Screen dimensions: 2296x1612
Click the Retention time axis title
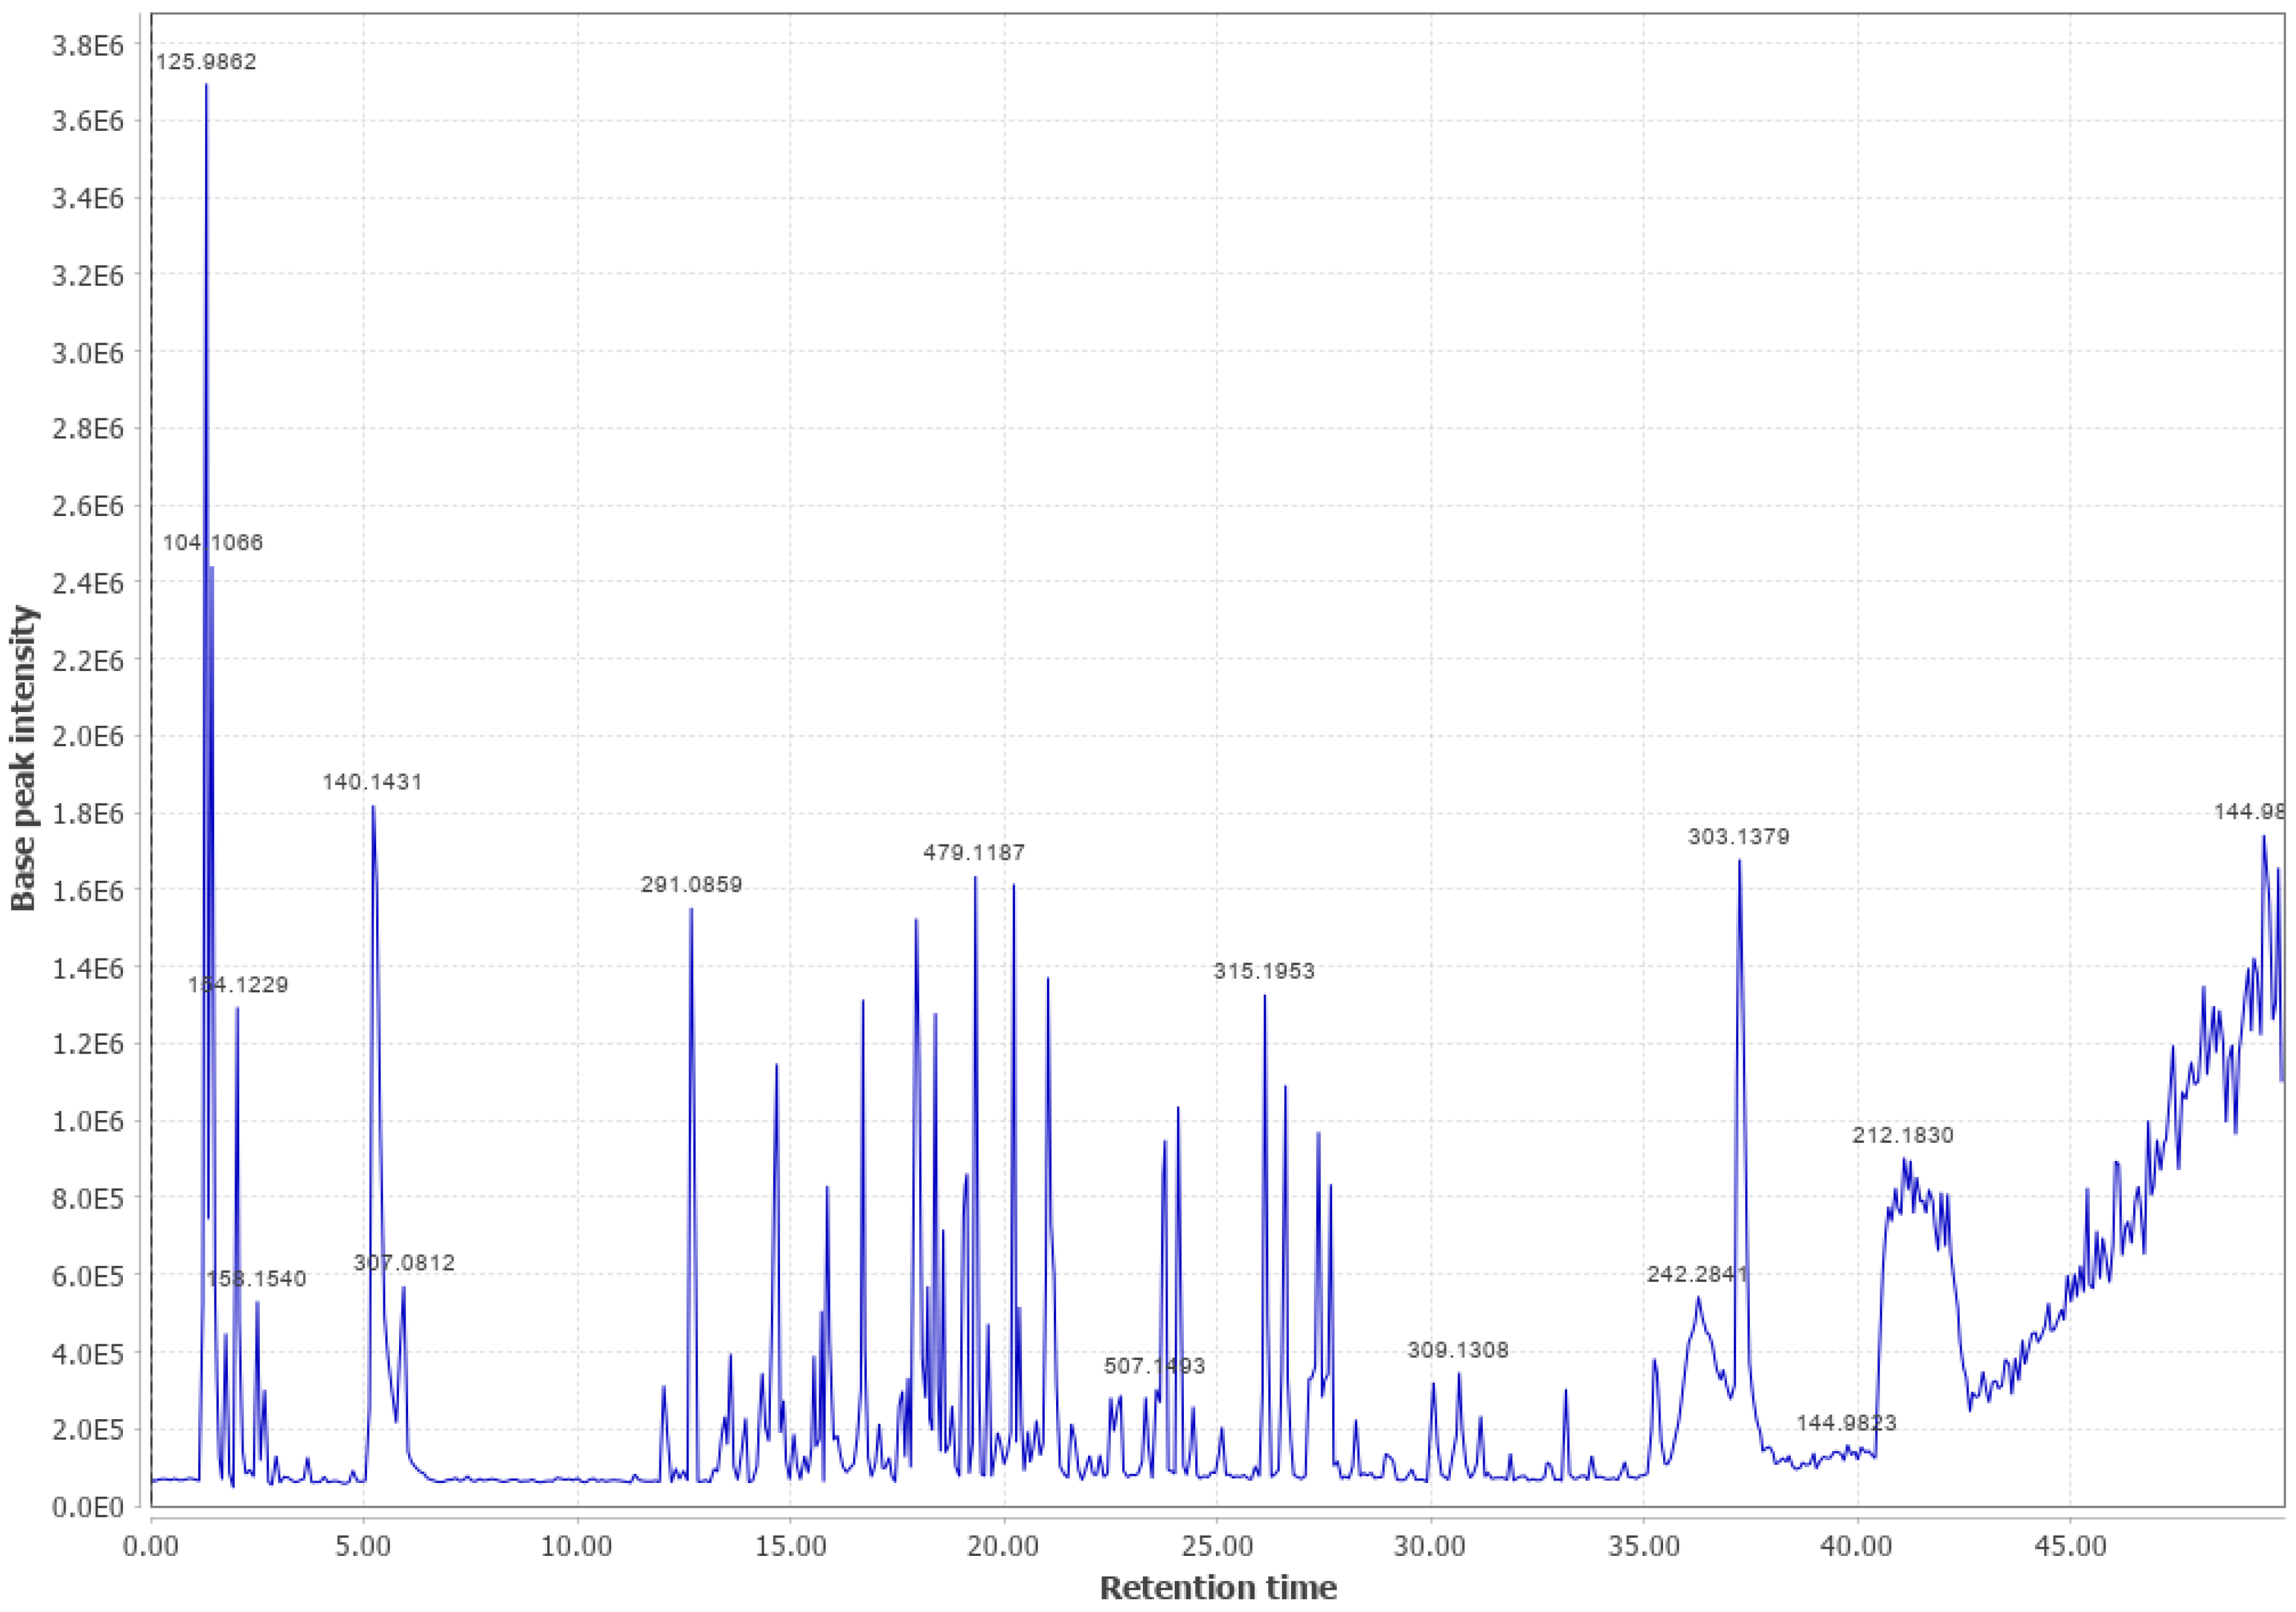coord(1218,1587)
